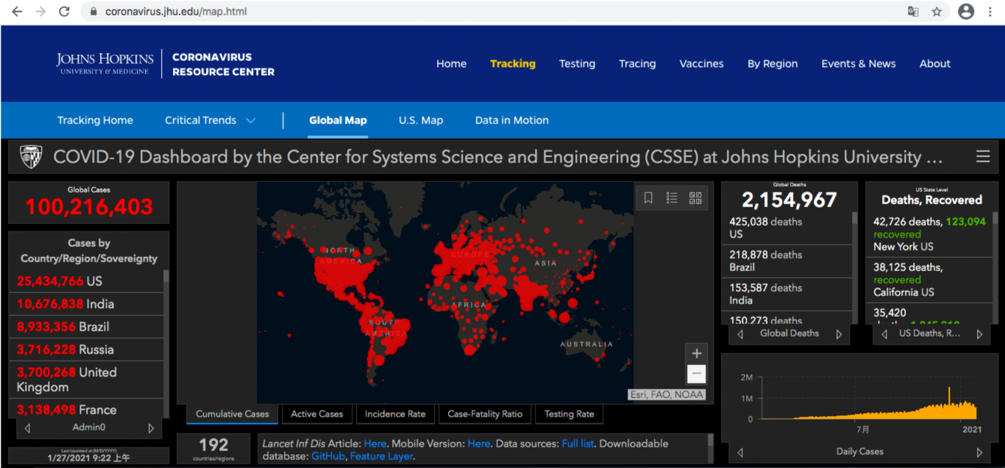Show next panel after Global Deaths

pyautogui.click(x=839, y=334)
